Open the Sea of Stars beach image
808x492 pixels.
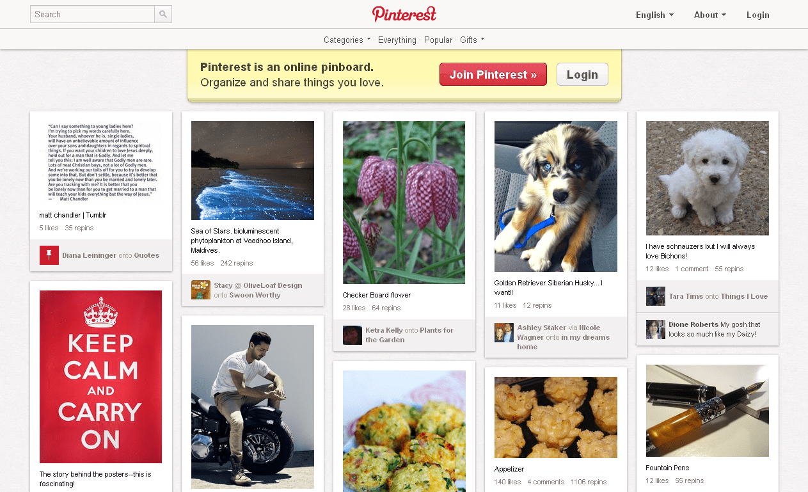(x=253, y=170)
